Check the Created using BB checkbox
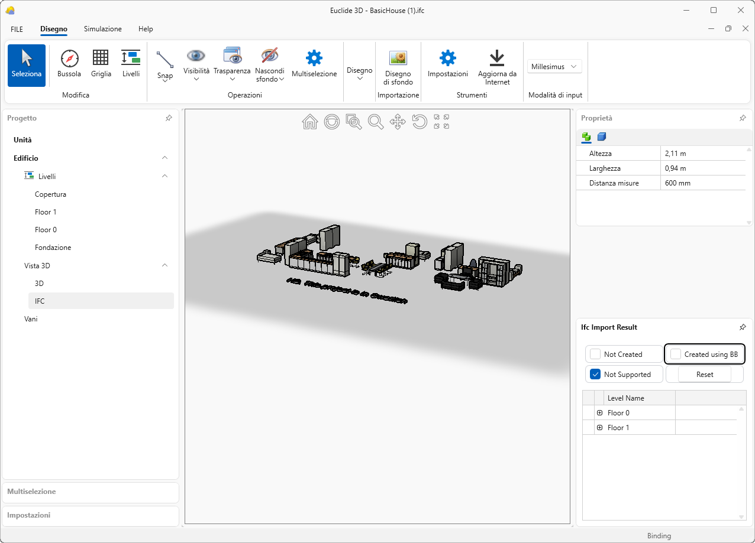Image resolution: width=755 pixels, height=543 pixels. (676, 355)
